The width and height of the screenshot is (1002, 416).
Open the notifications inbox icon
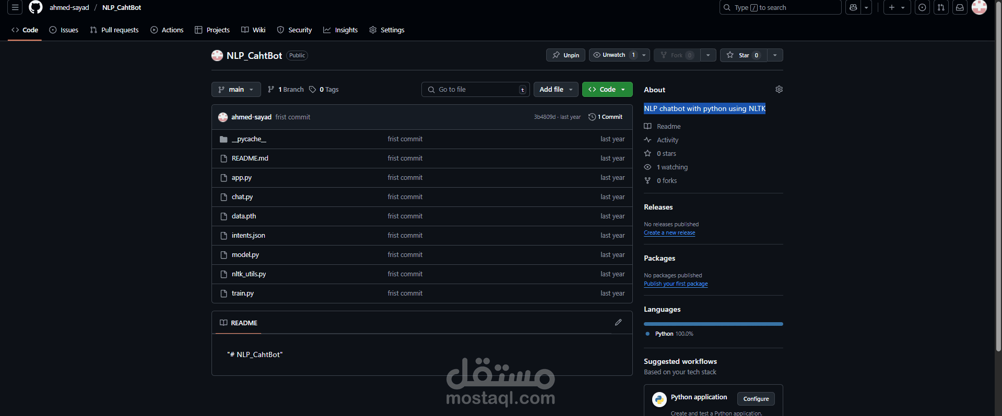(960, 8)
